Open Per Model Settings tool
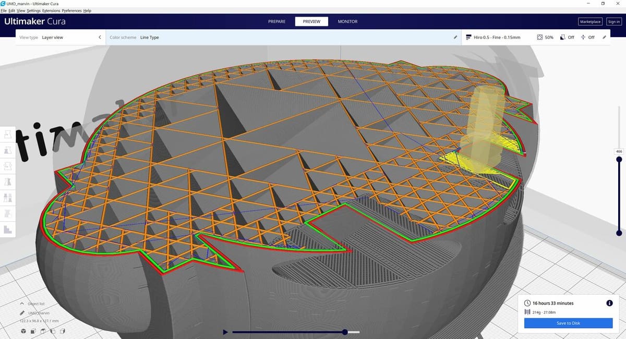The image size is (626, 339). (8, 198)
